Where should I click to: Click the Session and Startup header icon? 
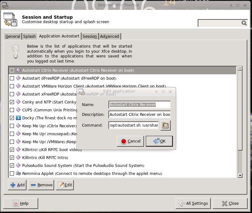pyautogui.click(x=10, y=19)
